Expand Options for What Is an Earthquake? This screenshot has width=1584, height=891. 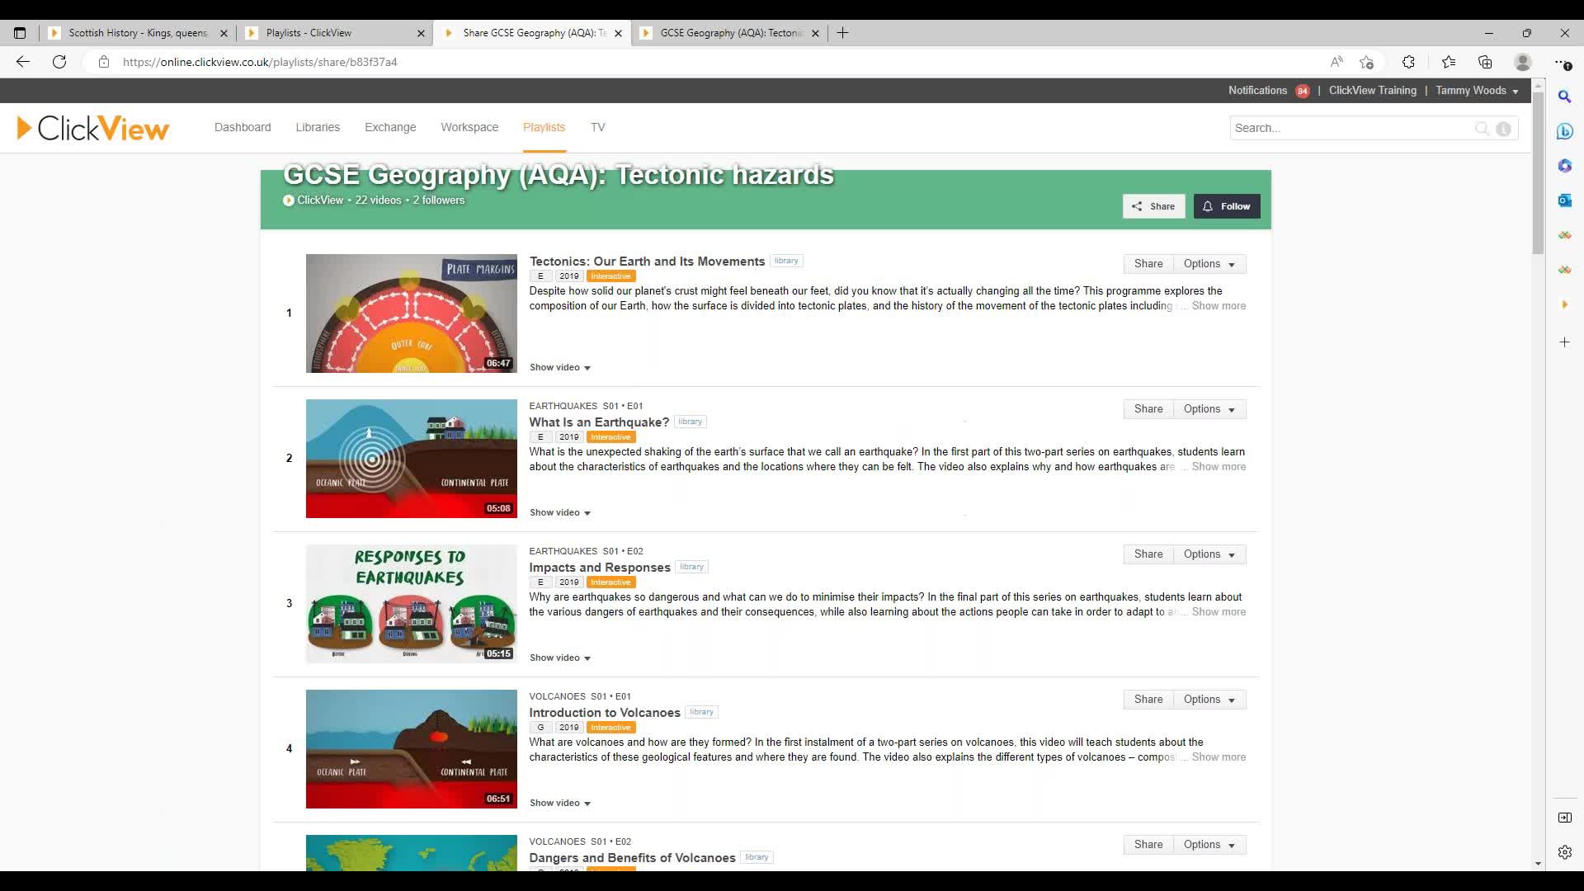[x=1209, y=409]
